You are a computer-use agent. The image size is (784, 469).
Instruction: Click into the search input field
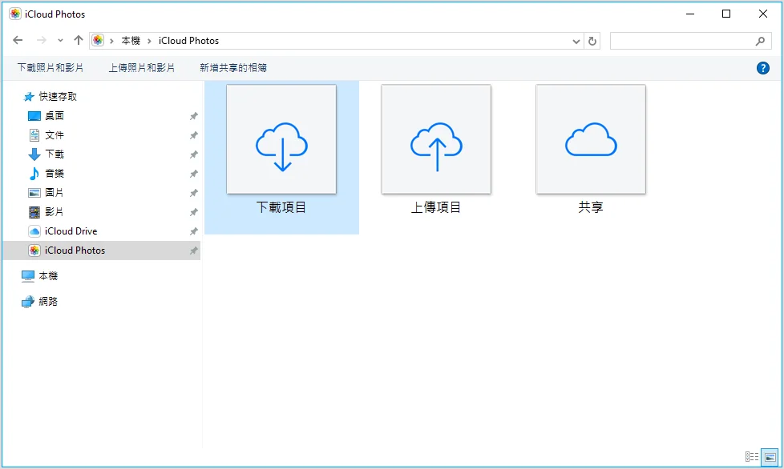pos(681,41)
